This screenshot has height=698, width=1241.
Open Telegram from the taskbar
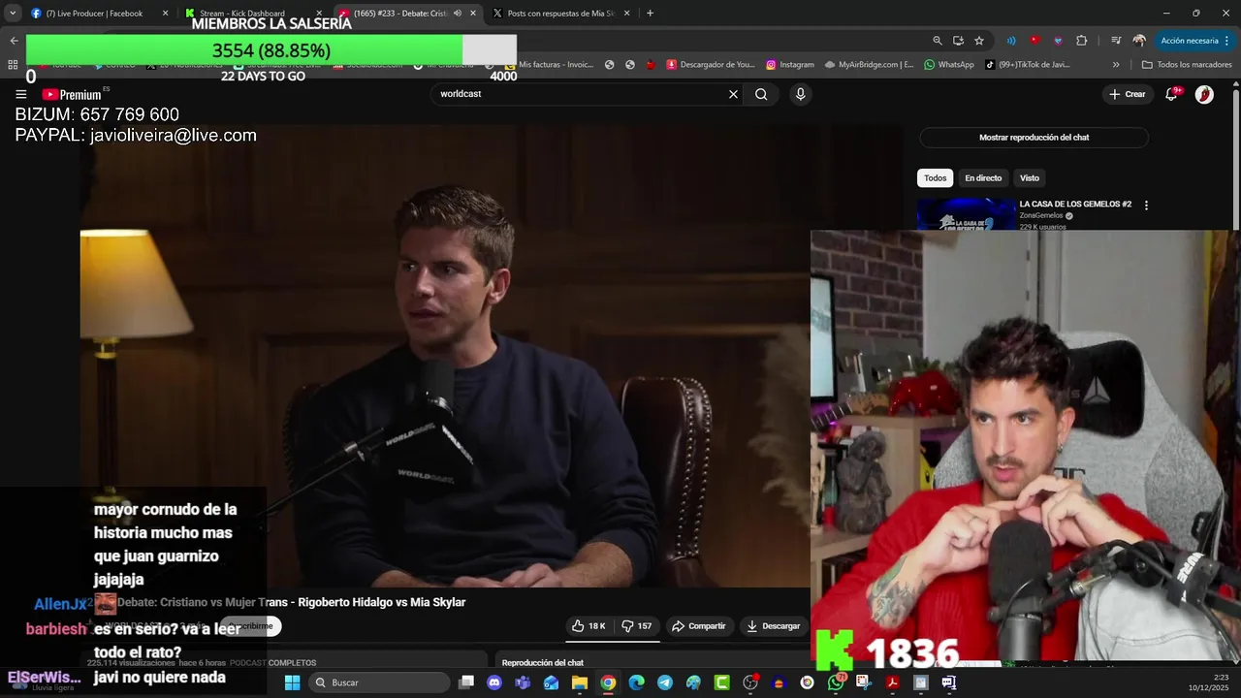[x=664, y=682]
